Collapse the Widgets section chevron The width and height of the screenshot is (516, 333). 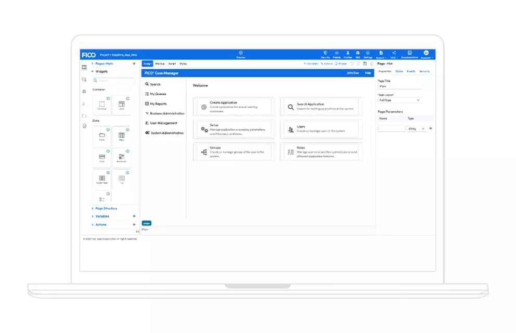(93, 72)
